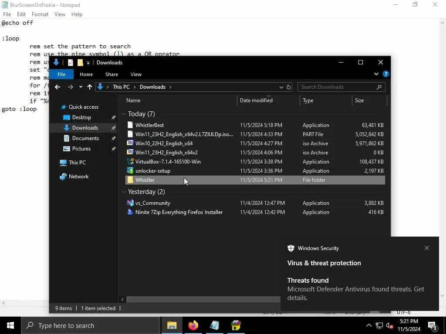
Task: Open the Windows Start menu
Action: tap(10, 325)
